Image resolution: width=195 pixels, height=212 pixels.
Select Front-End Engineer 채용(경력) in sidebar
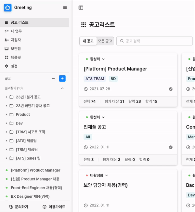36,188
